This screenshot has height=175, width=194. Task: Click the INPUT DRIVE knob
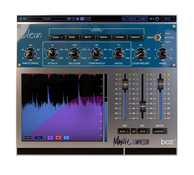30,54
